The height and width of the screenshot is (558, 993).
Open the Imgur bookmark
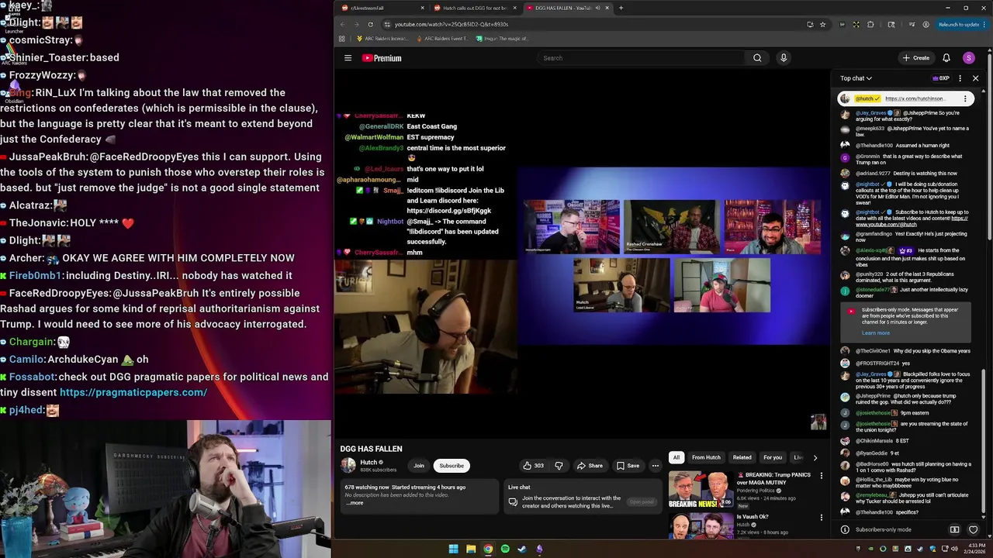pos(503,38)
